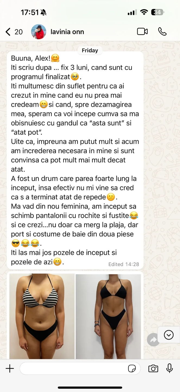Image resolution: width=180 pixels, height=392 pixels.
Task: Go back to the chat list
Action: click(8, 32)
